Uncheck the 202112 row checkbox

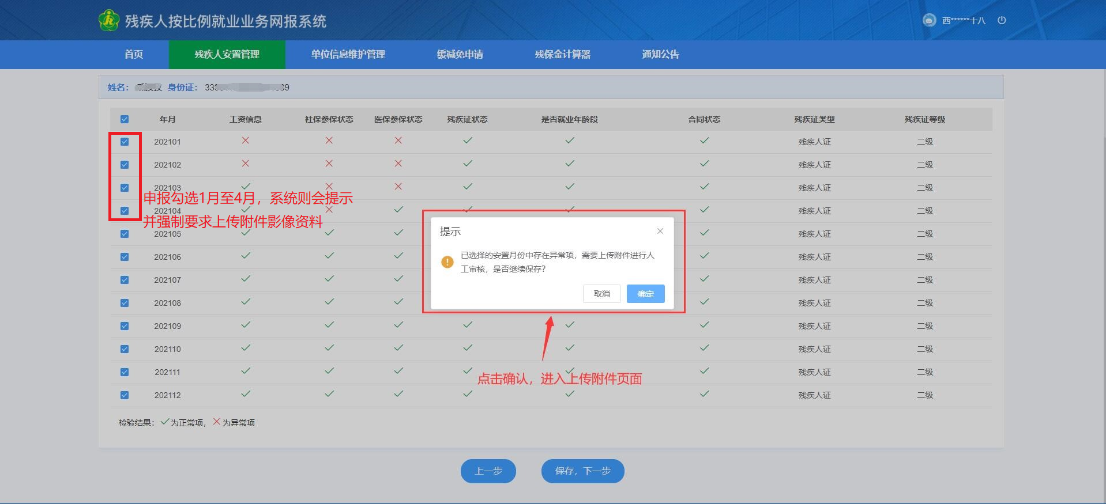click(125, 395)
